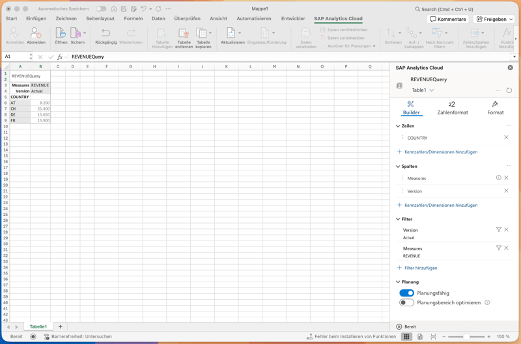Add Kennzahlen/Dimensionen to Spalten

pyautogui.click(x=437, y=205)
